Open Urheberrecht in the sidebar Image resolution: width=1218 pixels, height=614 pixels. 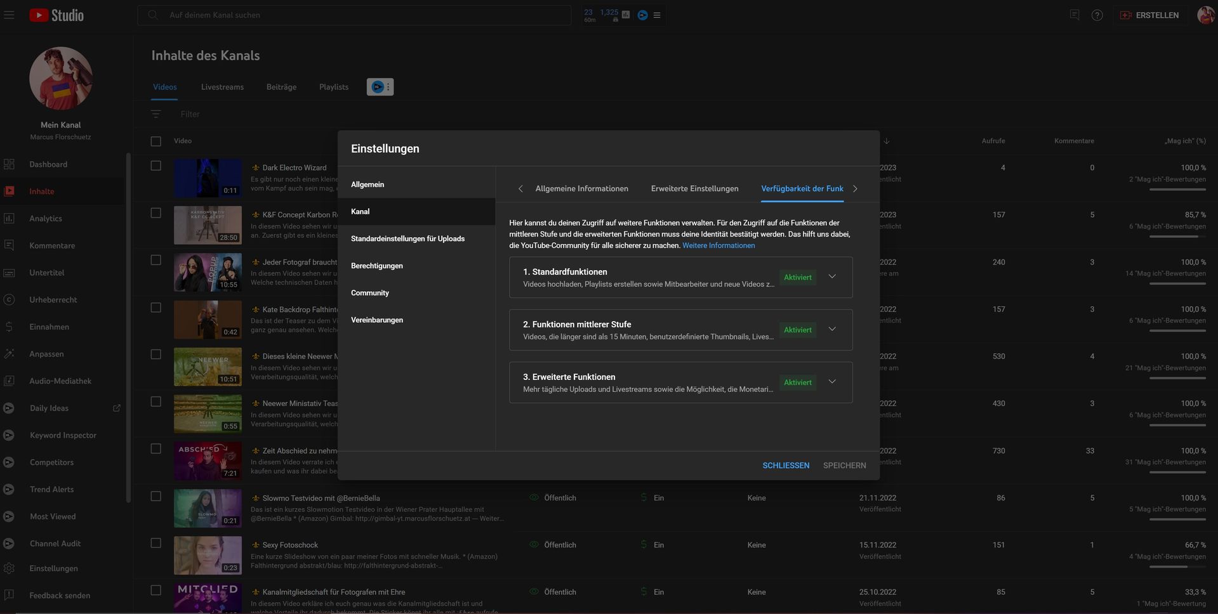point(53,299)
